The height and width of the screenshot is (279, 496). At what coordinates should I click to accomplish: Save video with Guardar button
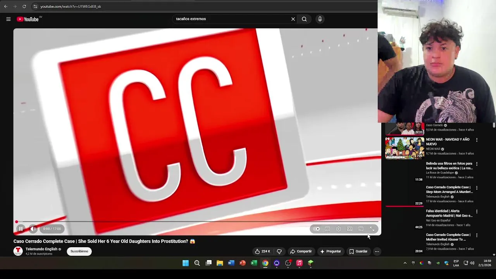358,251
